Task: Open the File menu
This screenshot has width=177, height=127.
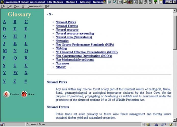Action: coord(3,6)
